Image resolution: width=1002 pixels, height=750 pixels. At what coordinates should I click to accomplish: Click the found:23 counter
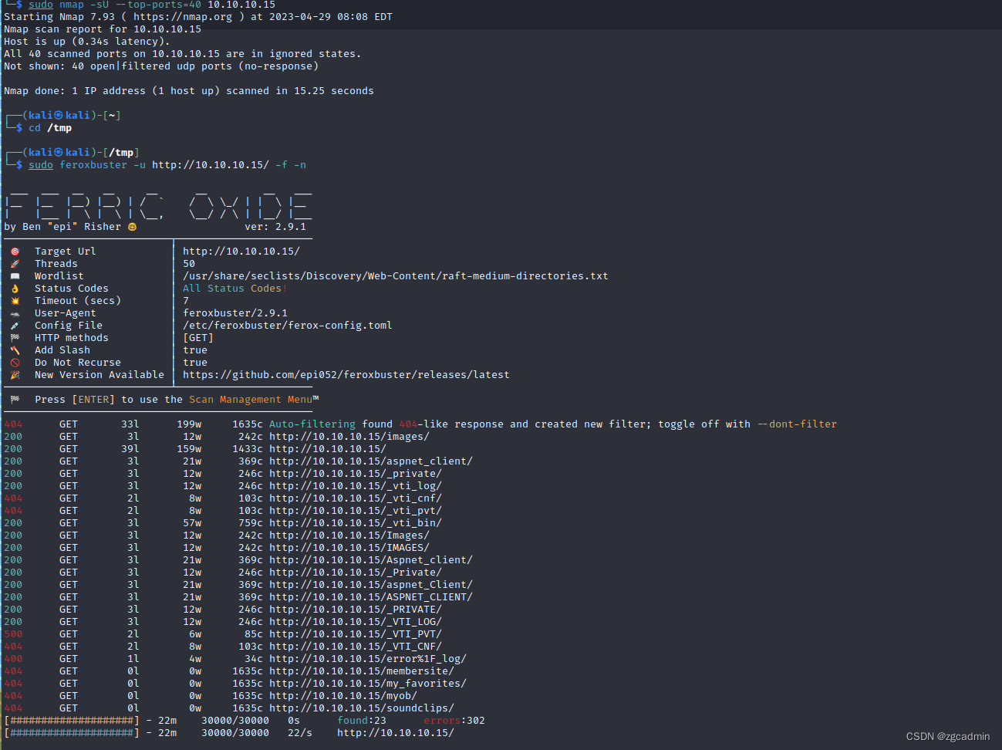(x=362, y=721)
